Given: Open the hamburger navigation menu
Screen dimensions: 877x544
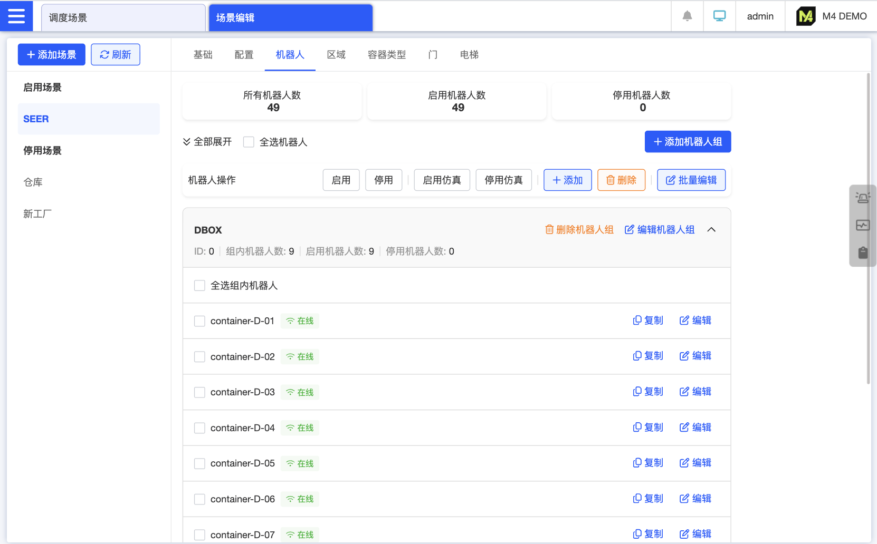Looking at the screenshot, I should (x=16, y=15).
